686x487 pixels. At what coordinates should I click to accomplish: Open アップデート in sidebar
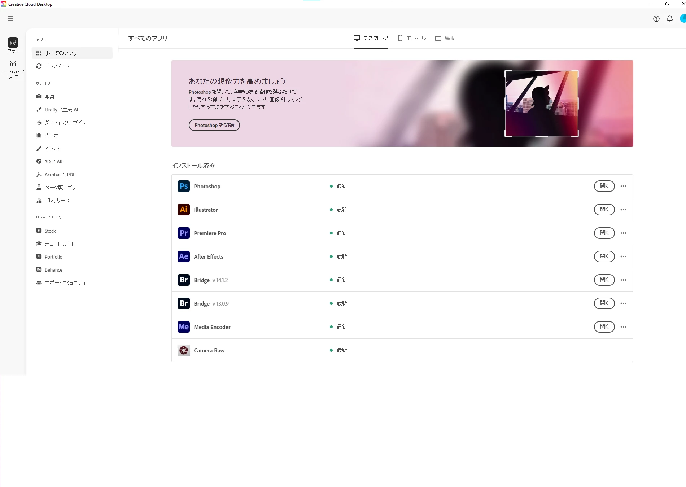point(72,66)
